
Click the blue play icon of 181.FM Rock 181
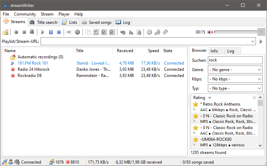pyautogui.click(x=12, y=63)
